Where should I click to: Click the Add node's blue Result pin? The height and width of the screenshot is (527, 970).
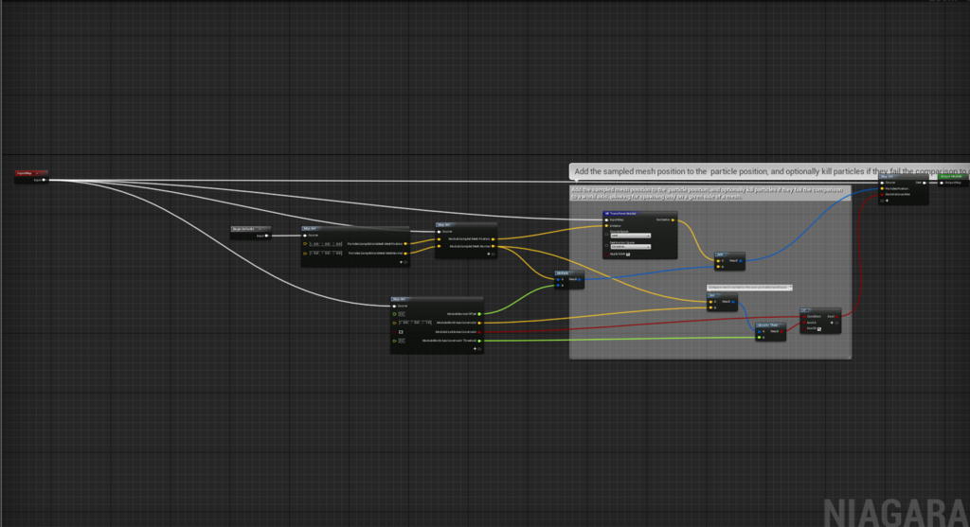point(741,261)
